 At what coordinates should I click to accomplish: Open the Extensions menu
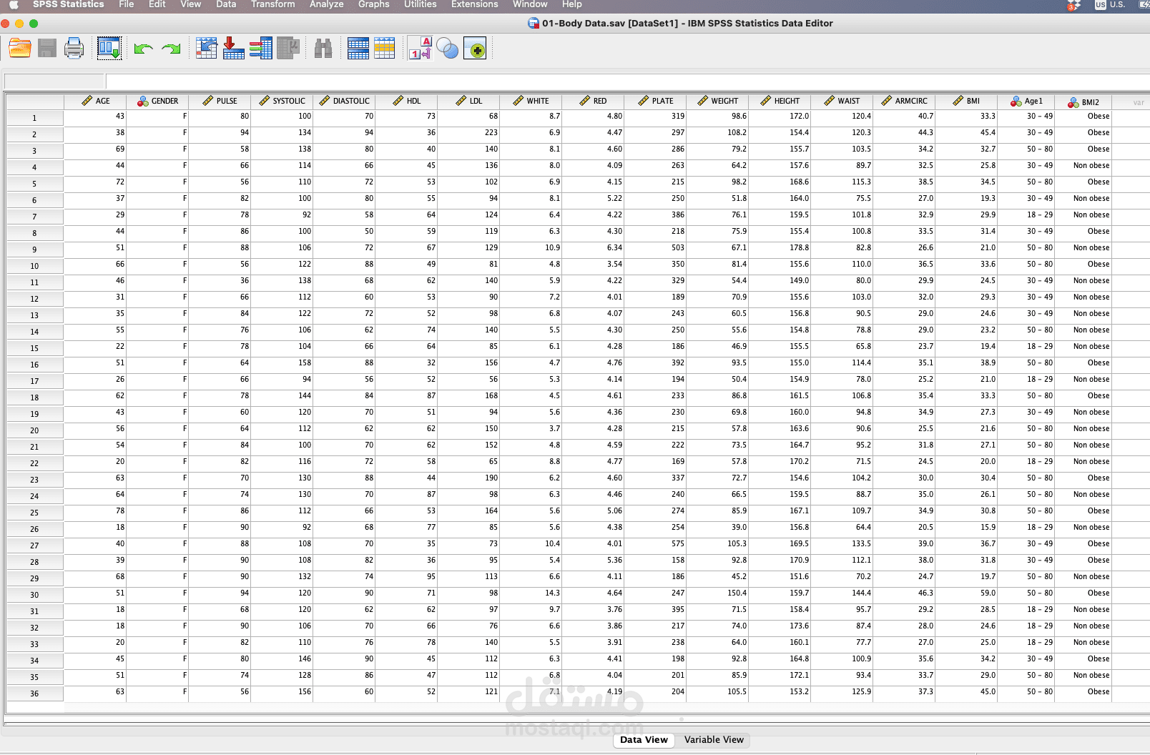click(475, 5)
